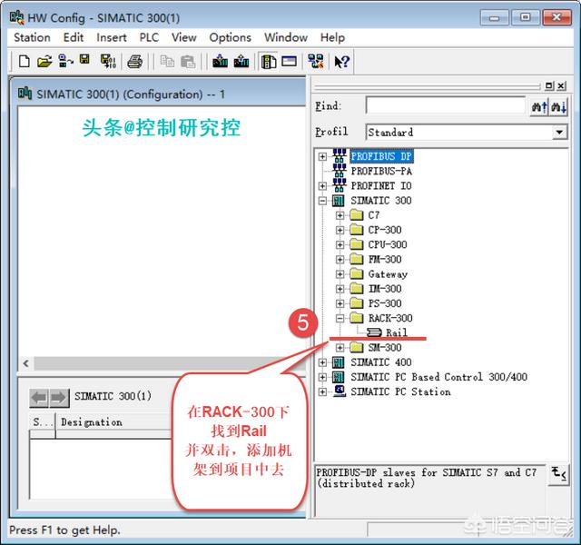Click the New document toolbar icon

tap(25, 62)
